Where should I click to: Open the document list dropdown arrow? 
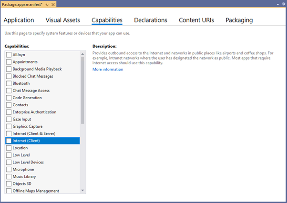pos(278,4)
